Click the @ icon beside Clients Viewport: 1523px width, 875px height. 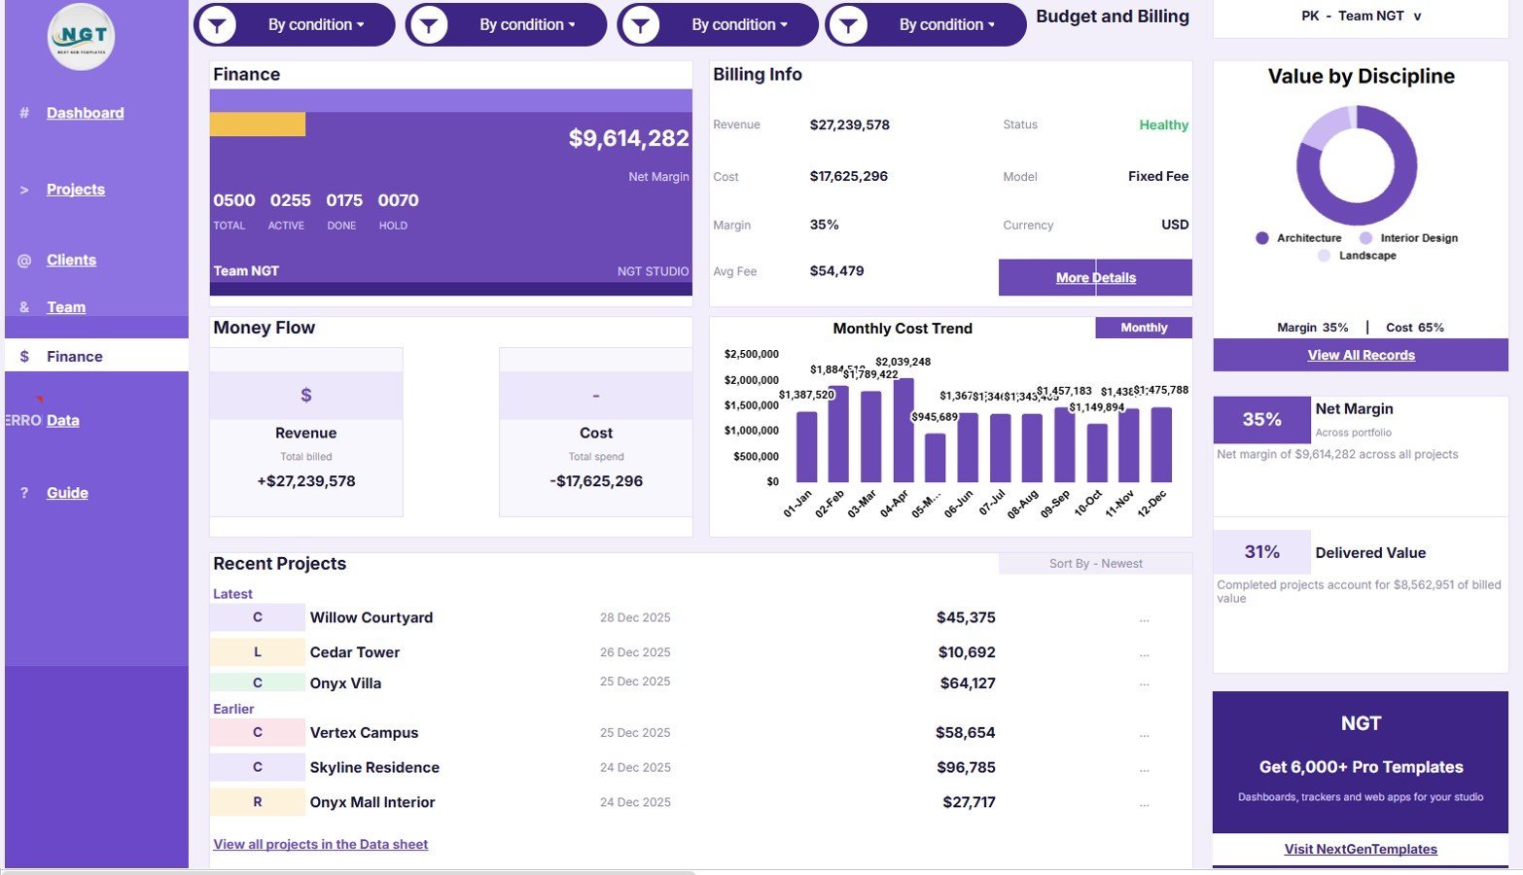[24, 261]
